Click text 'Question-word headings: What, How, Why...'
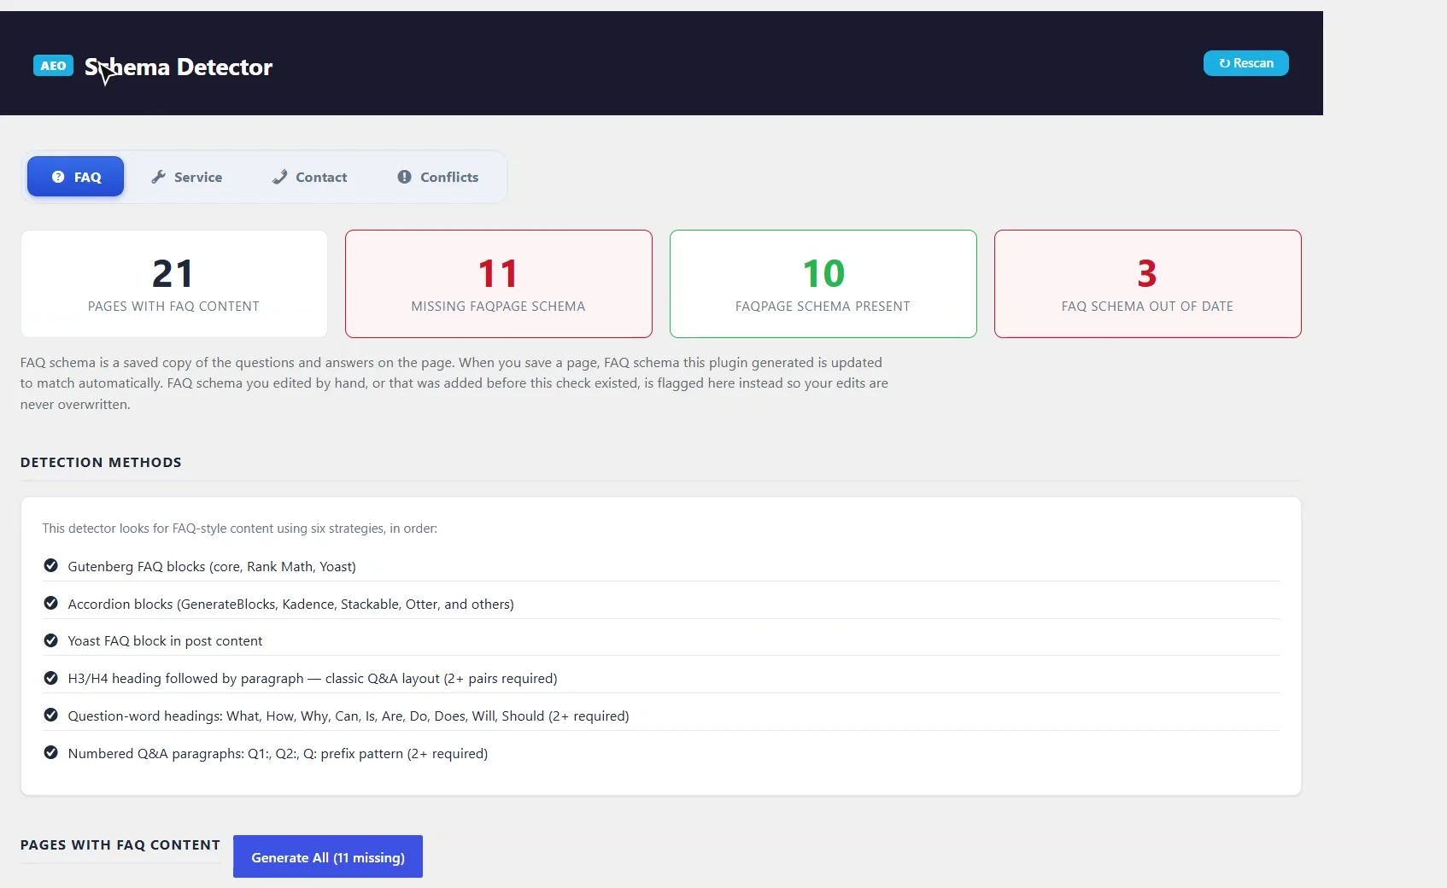Viewport: 1447px width, 888px height. point(349,716)
